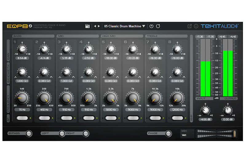
Task: Go to the next preset arrow
Action: coord(99,26)
